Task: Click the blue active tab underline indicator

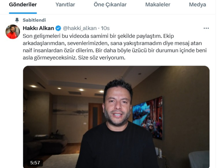Action: click(x=23, y=13)
